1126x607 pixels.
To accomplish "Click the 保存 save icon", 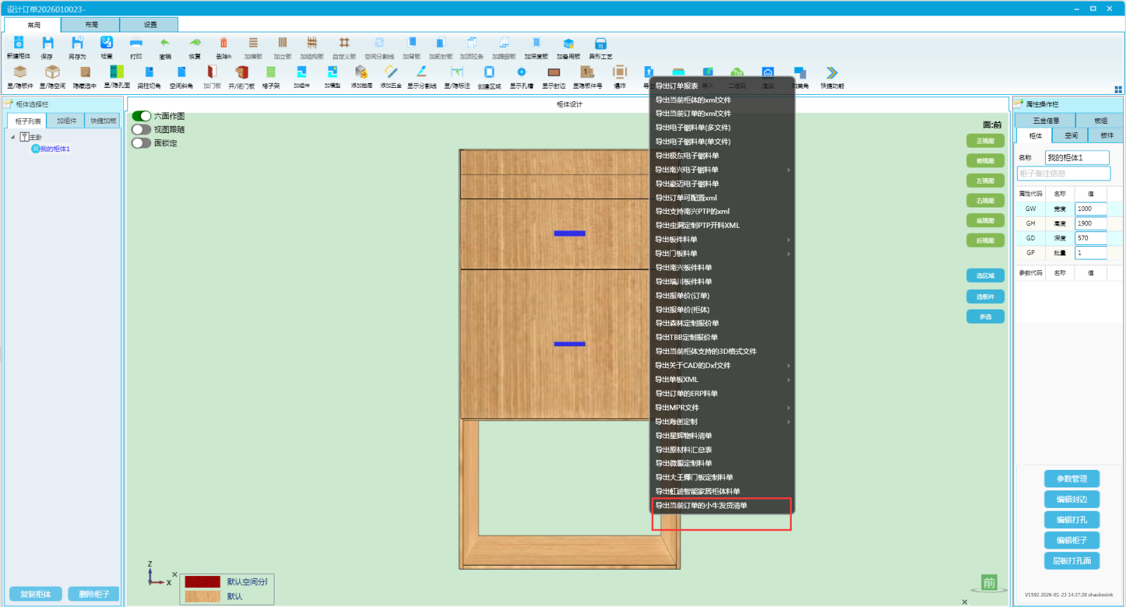I will tap(47, 44).
